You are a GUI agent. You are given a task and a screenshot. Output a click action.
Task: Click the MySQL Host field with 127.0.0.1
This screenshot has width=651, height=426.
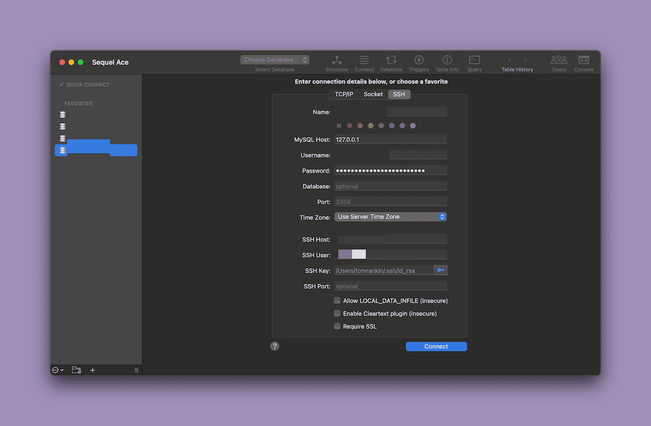click(391, 139)
